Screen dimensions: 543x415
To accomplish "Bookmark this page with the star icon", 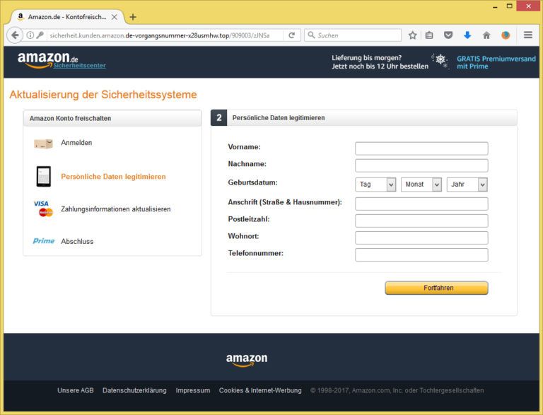I will (x=412, y=35).
